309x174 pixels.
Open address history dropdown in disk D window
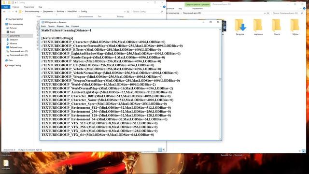(265, 13)
